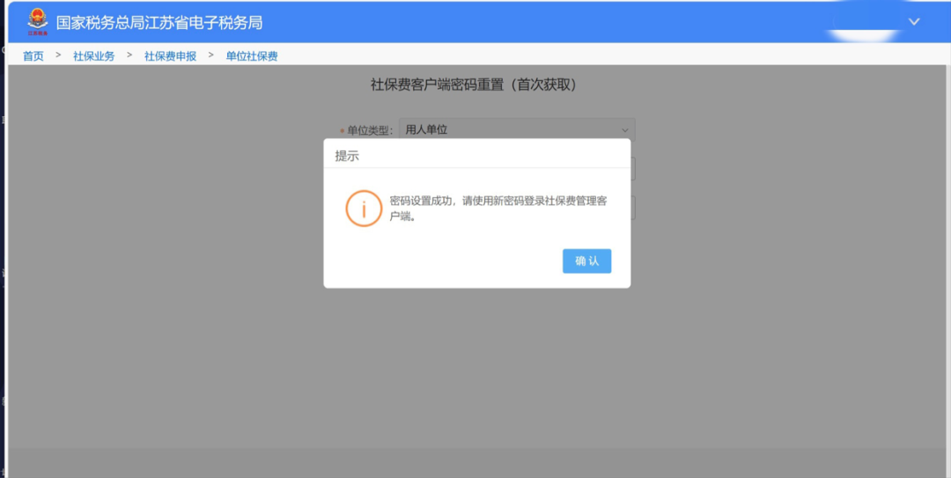Open 社保费申报 breadcrumb item
This screenshot has width=951, height=478.
[x=170, y=56]
